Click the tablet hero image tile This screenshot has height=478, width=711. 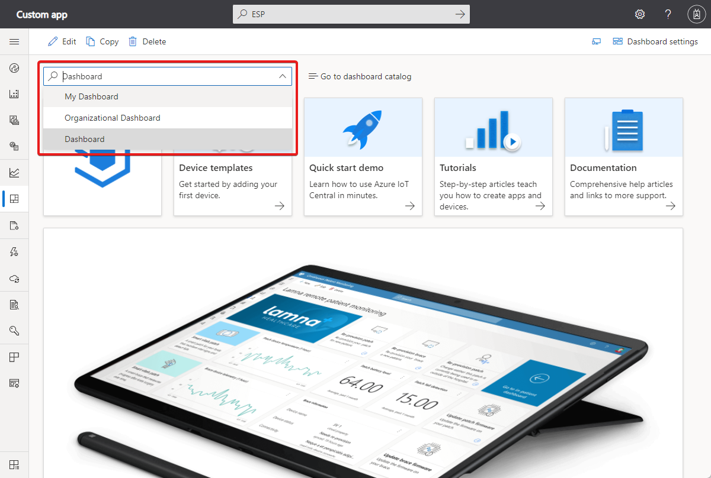coord(363,353)
